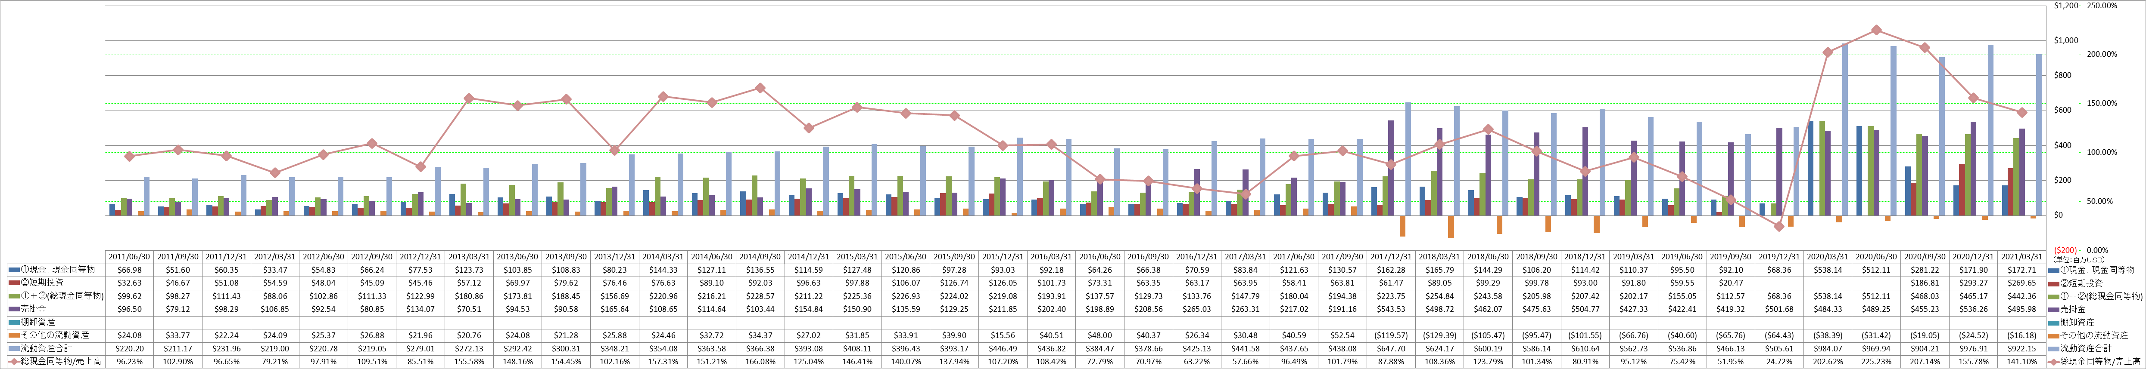Click the red ($200) axis label
The height and width of the screenshot is (369, 2146).
point(2065,250)
